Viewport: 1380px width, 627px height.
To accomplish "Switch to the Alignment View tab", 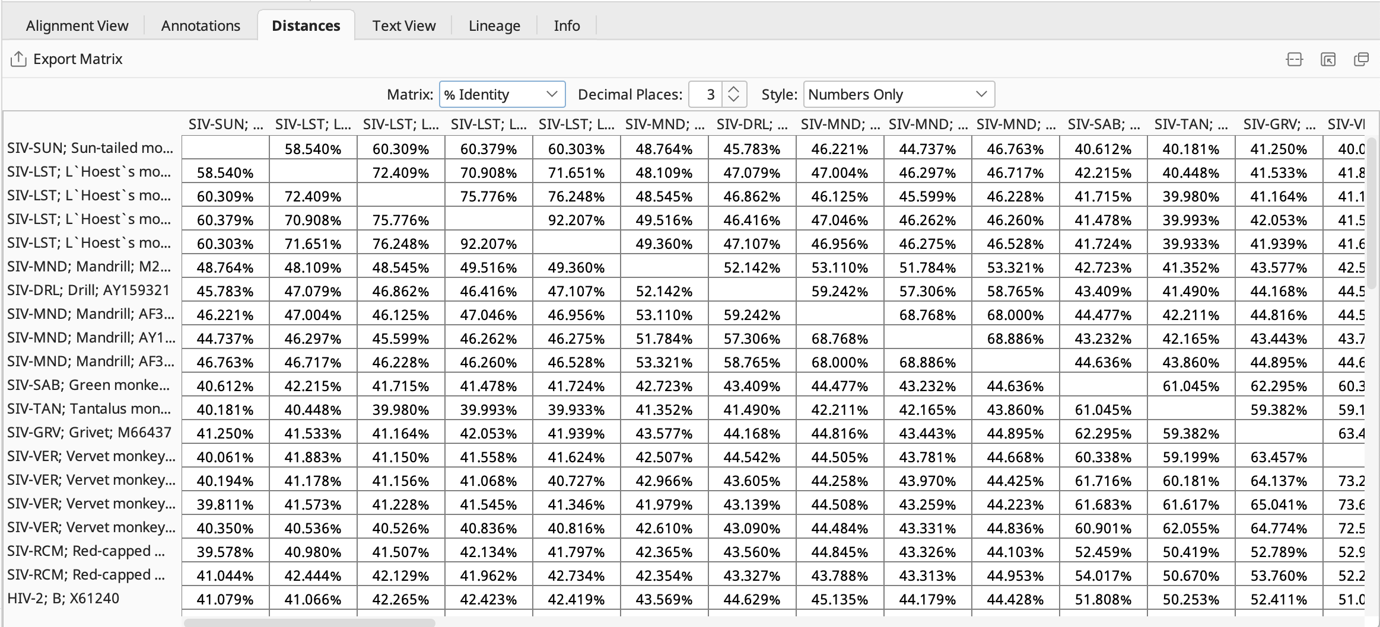I will 77,25.
